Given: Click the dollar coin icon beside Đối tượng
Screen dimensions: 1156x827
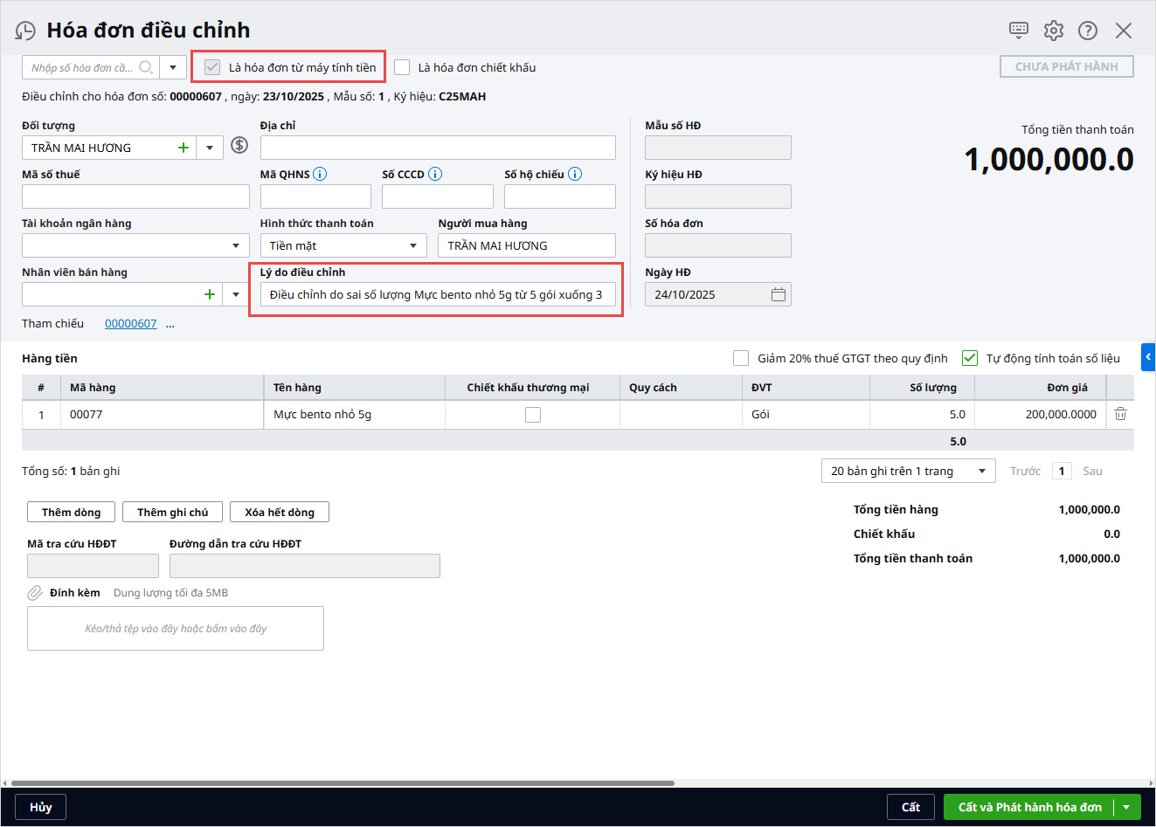Looking at the screenshot, I should point(239,146).
